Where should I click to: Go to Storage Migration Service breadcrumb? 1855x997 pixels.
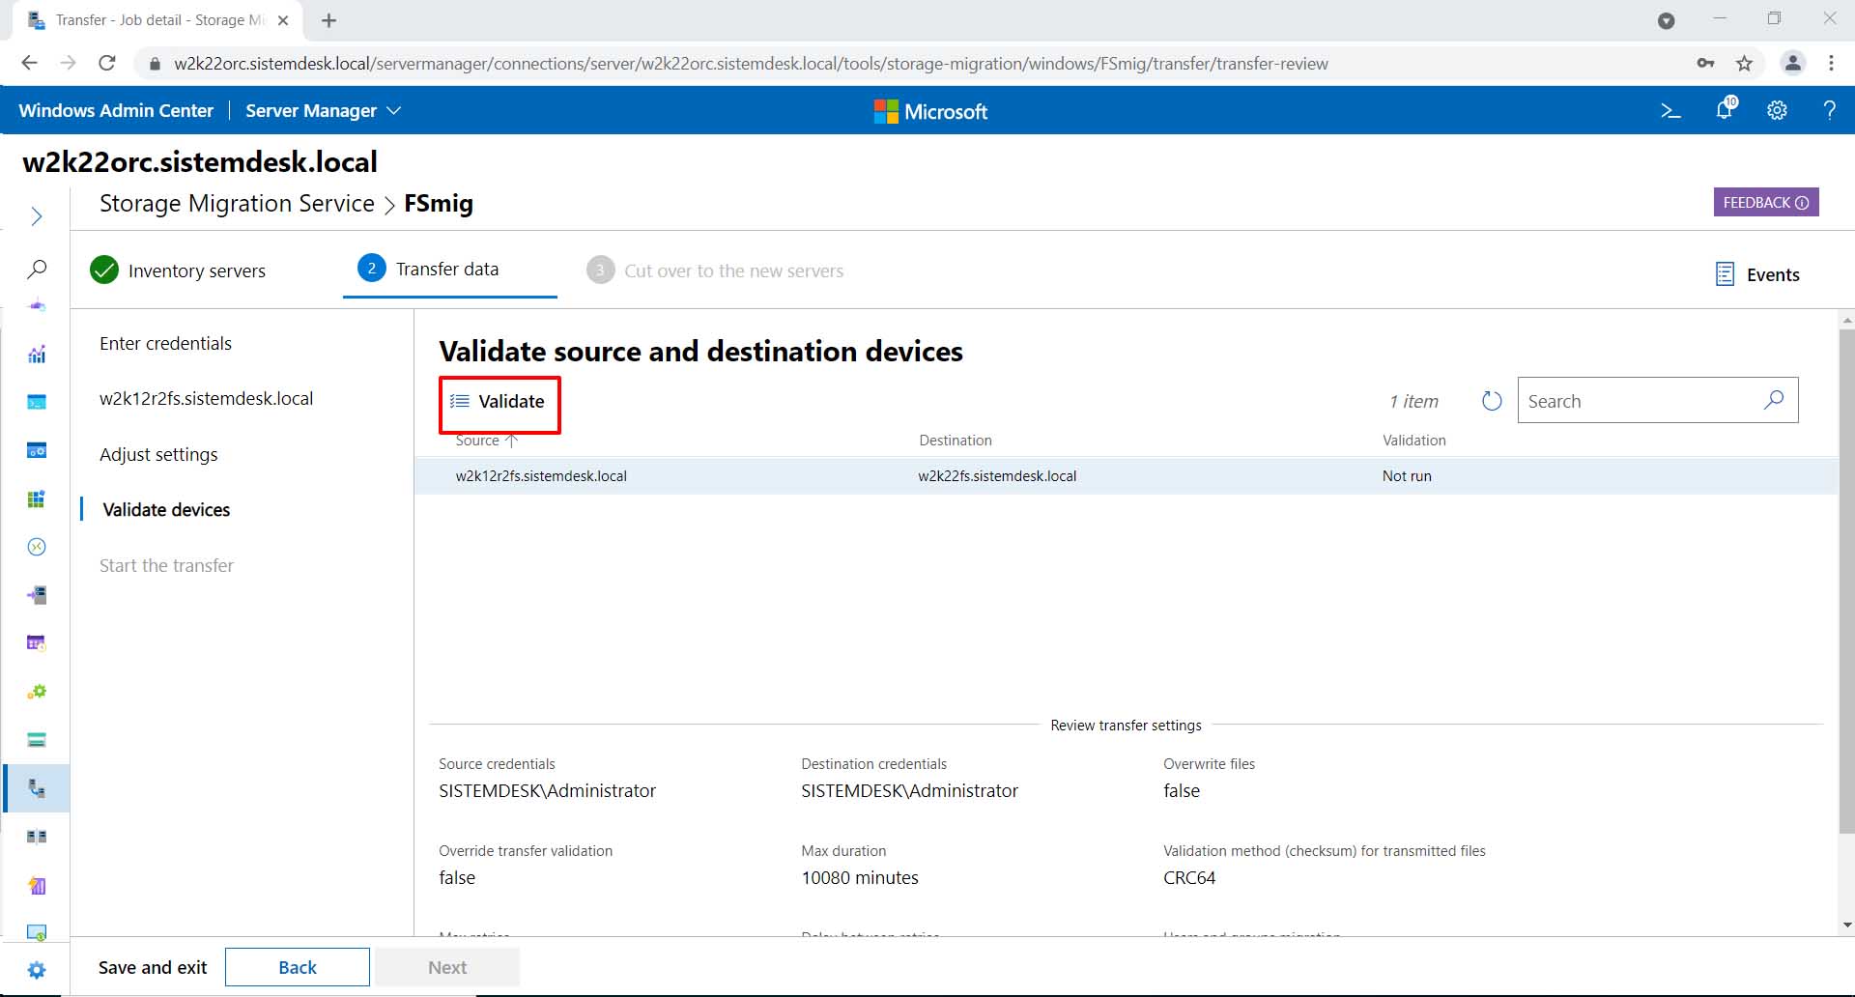(237, 204)
